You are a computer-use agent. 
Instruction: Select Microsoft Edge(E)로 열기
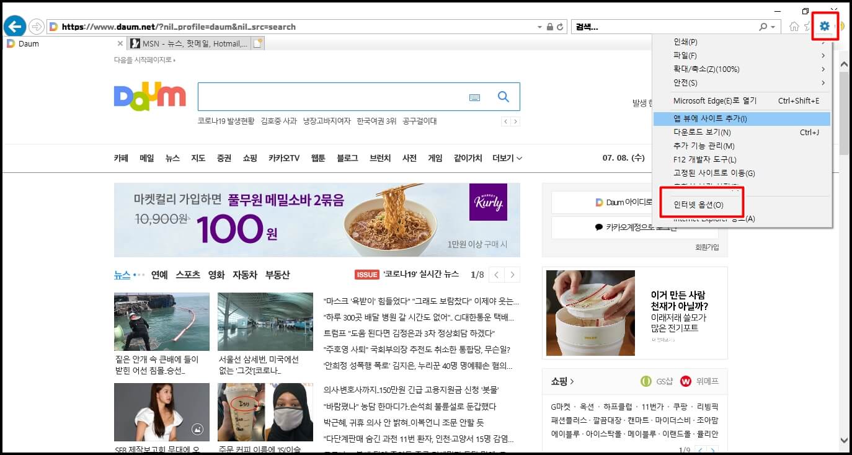pos(742,101)
